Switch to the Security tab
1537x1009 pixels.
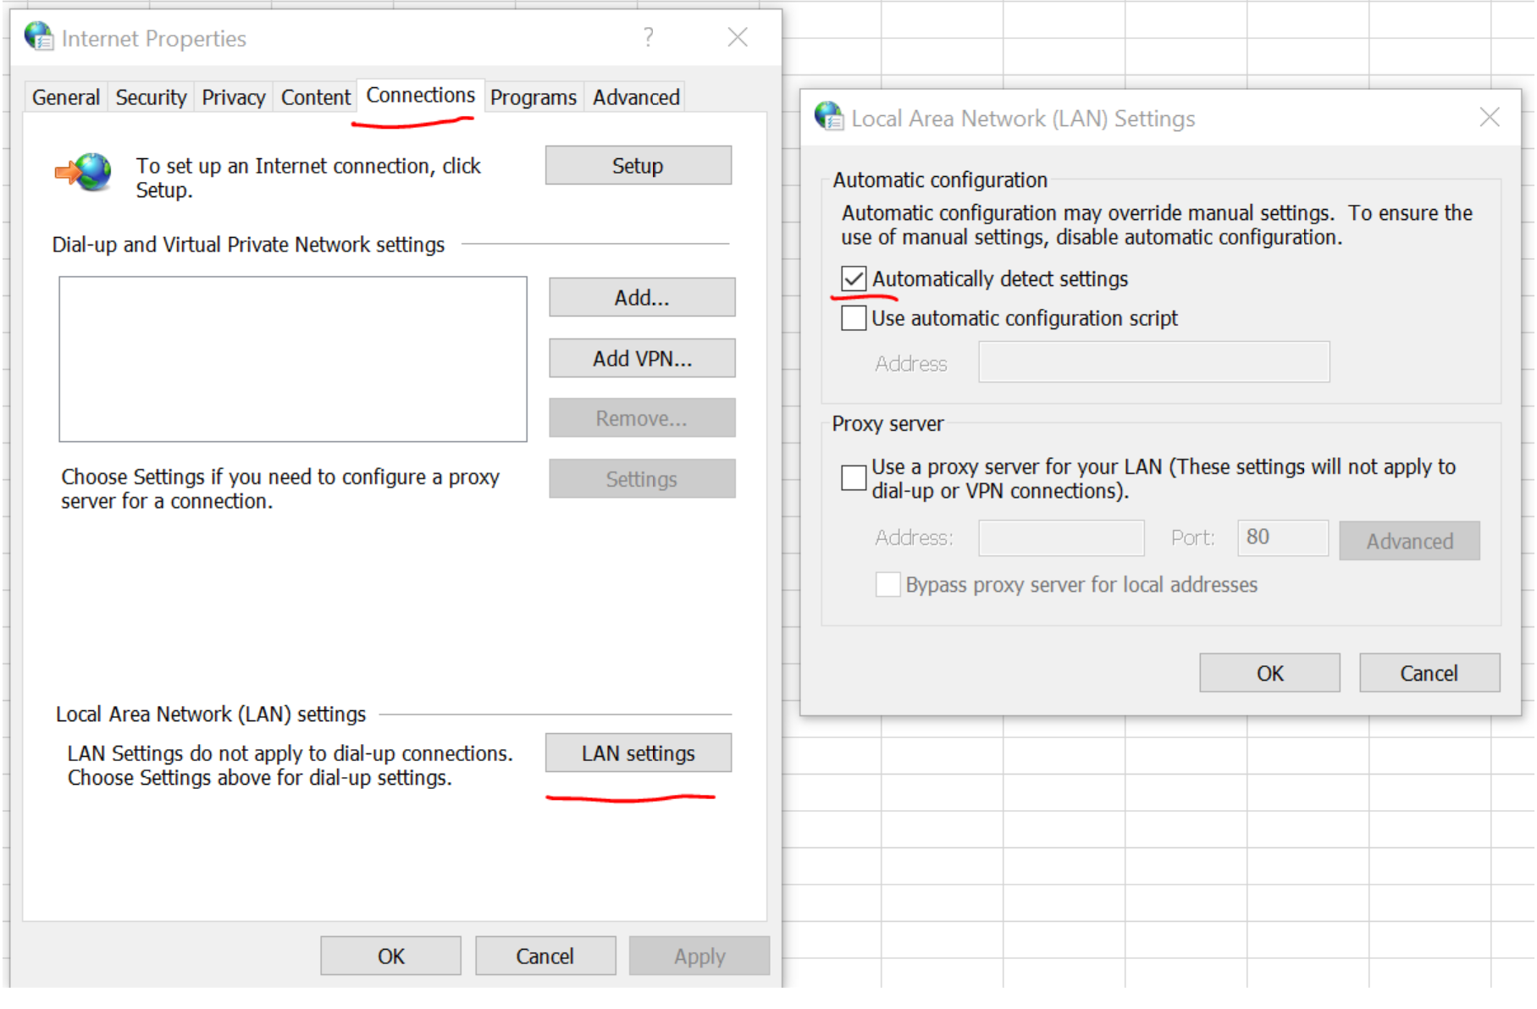coord(151,96)
